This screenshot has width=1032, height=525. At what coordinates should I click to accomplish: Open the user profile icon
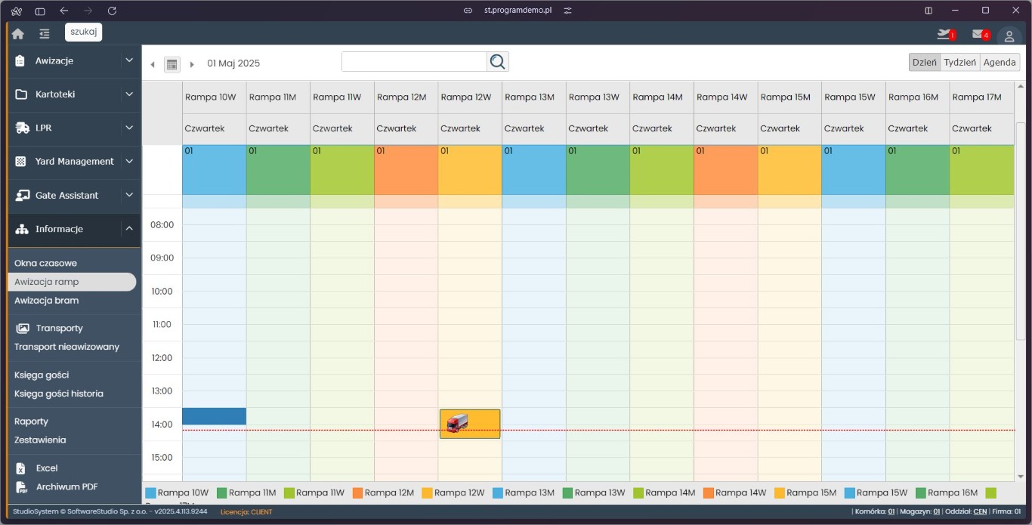pos(1009,36)
